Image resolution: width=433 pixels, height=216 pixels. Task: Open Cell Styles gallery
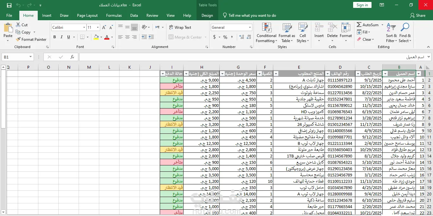point(303,33)
